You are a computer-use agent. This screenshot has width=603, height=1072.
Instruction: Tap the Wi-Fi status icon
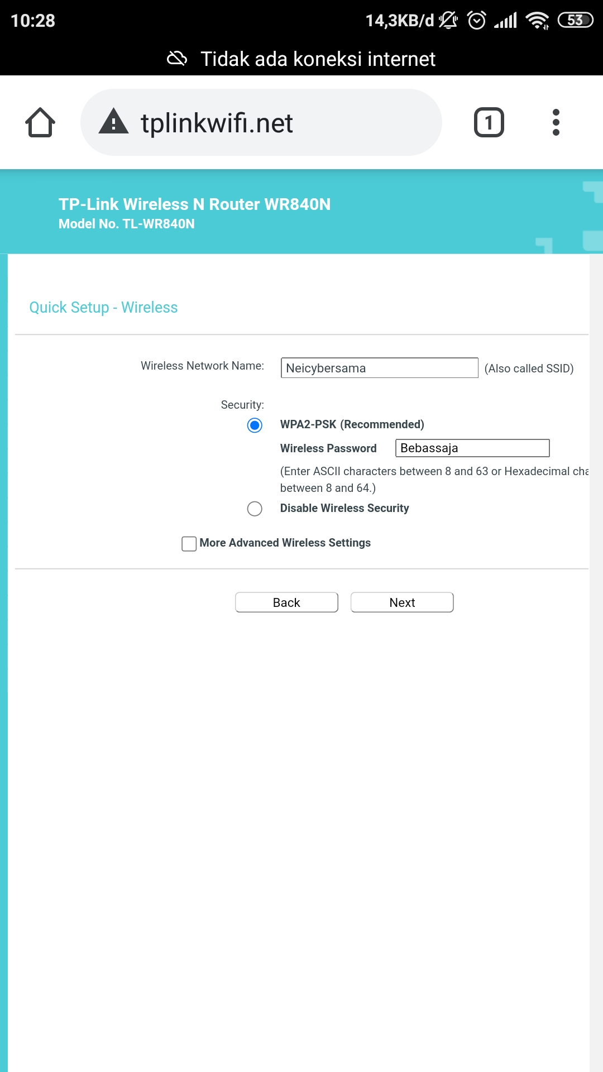[538, 21]
